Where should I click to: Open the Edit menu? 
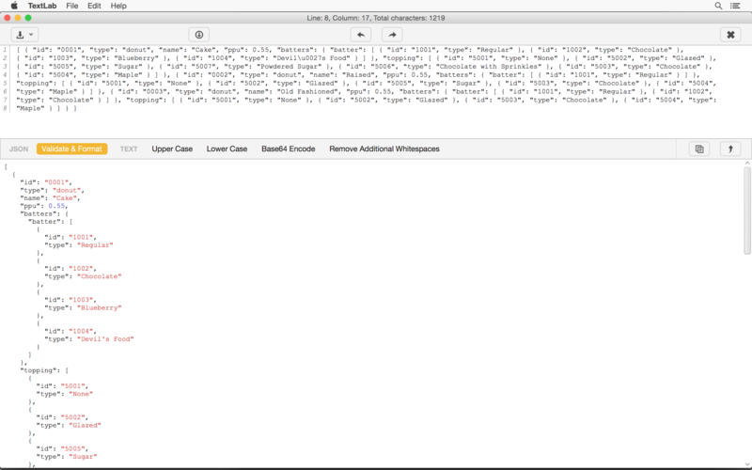[94, 6]
